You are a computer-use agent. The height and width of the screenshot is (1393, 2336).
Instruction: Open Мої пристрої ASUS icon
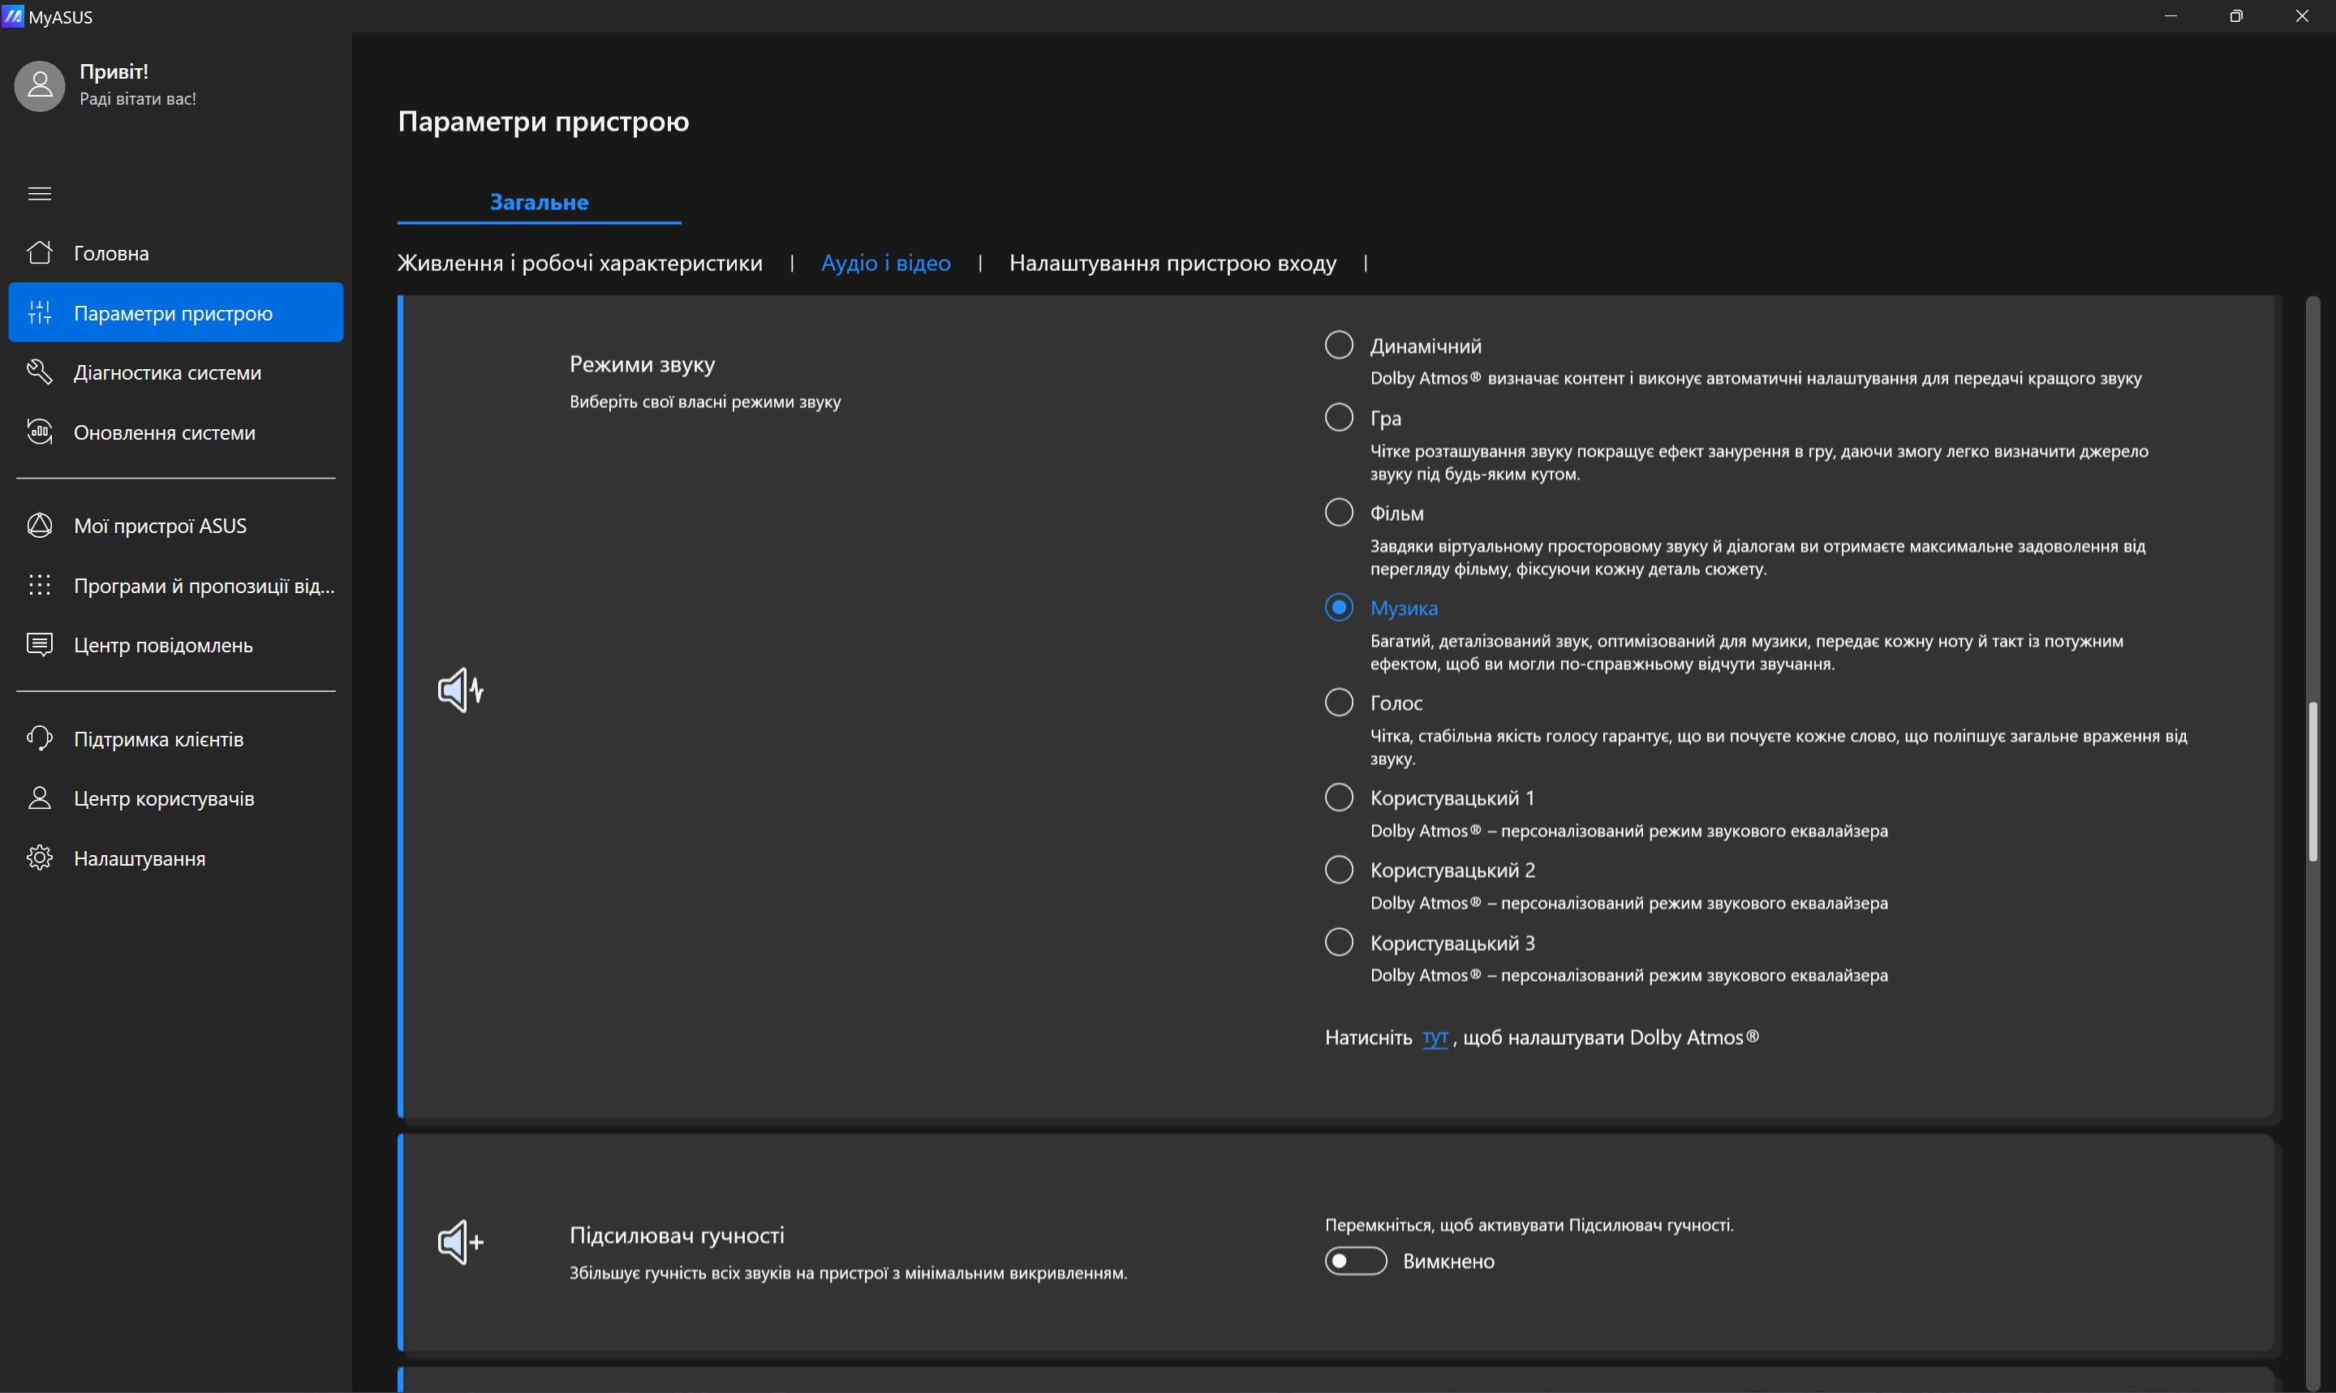[40, 526]
